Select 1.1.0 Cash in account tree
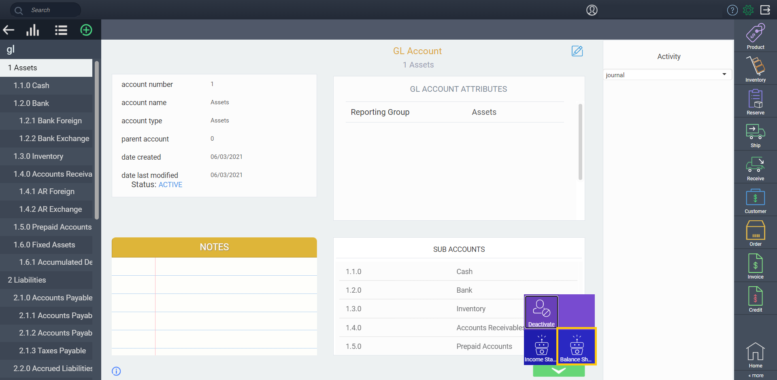 pos(46,86)
